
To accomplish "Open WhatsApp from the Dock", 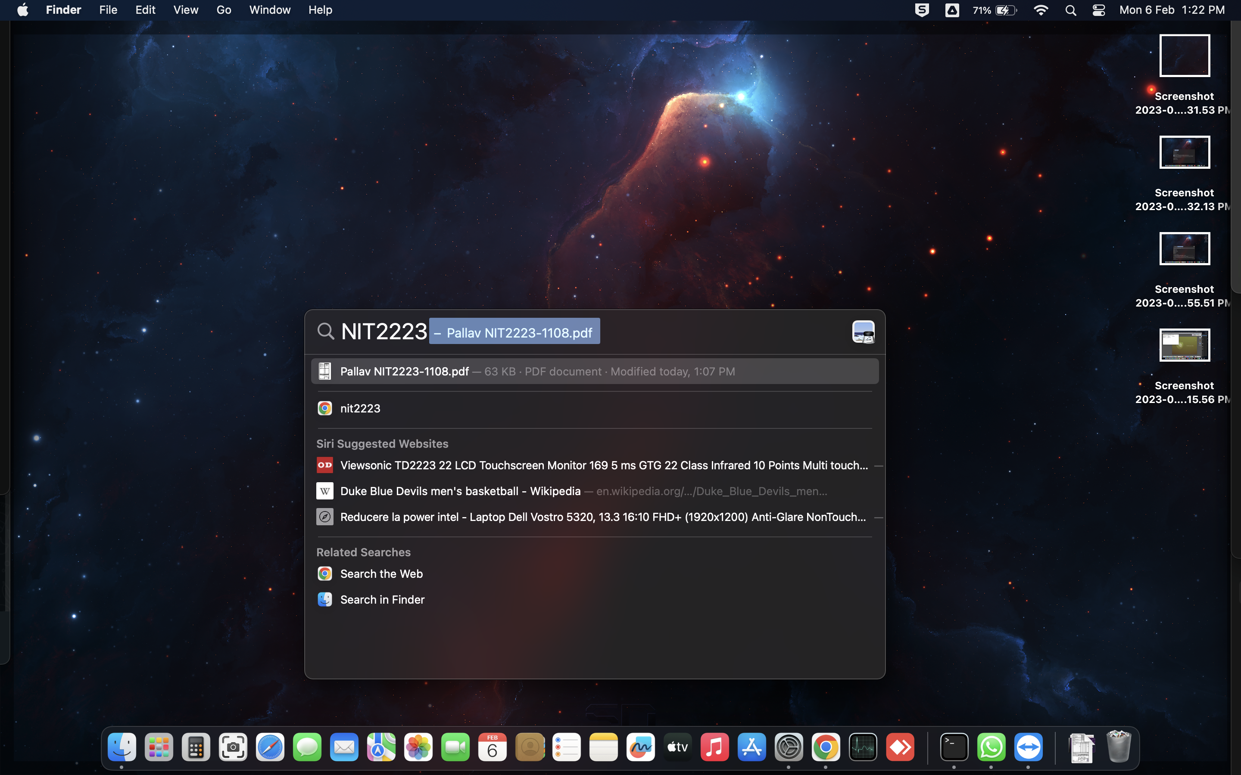I will pyautogui.click(x=991, y=747).
